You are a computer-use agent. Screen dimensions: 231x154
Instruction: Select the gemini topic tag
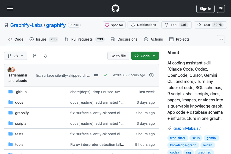pyautogui.click(x=211, y=138)
